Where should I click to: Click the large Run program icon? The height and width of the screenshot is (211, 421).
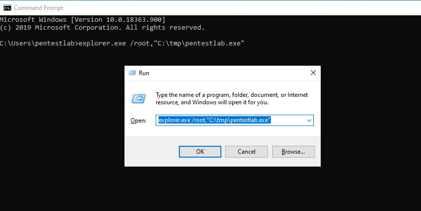[x=138, y=98]
